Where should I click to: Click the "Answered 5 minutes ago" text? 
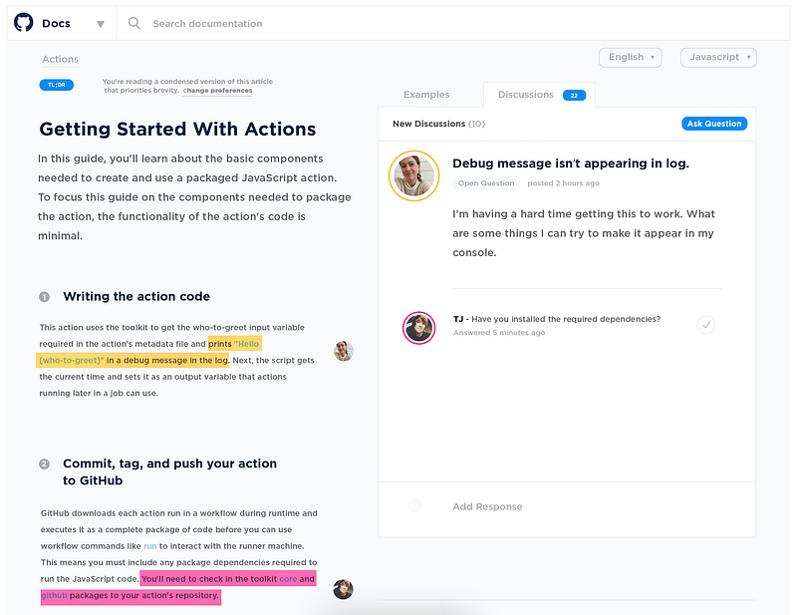pos(499,333)
